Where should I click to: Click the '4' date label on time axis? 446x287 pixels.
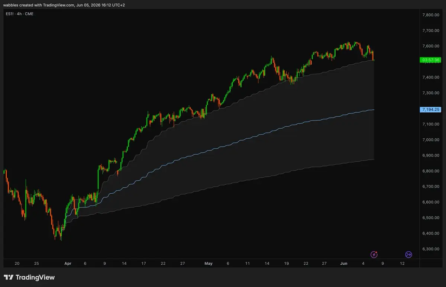[x=363, y=264]
